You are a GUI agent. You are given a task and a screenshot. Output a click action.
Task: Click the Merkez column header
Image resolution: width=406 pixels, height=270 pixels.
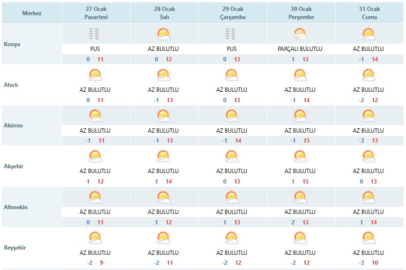point(32,13)
